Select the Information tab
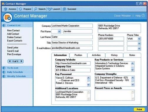Screen dimensions: 148x112 (x=60, y=55)
